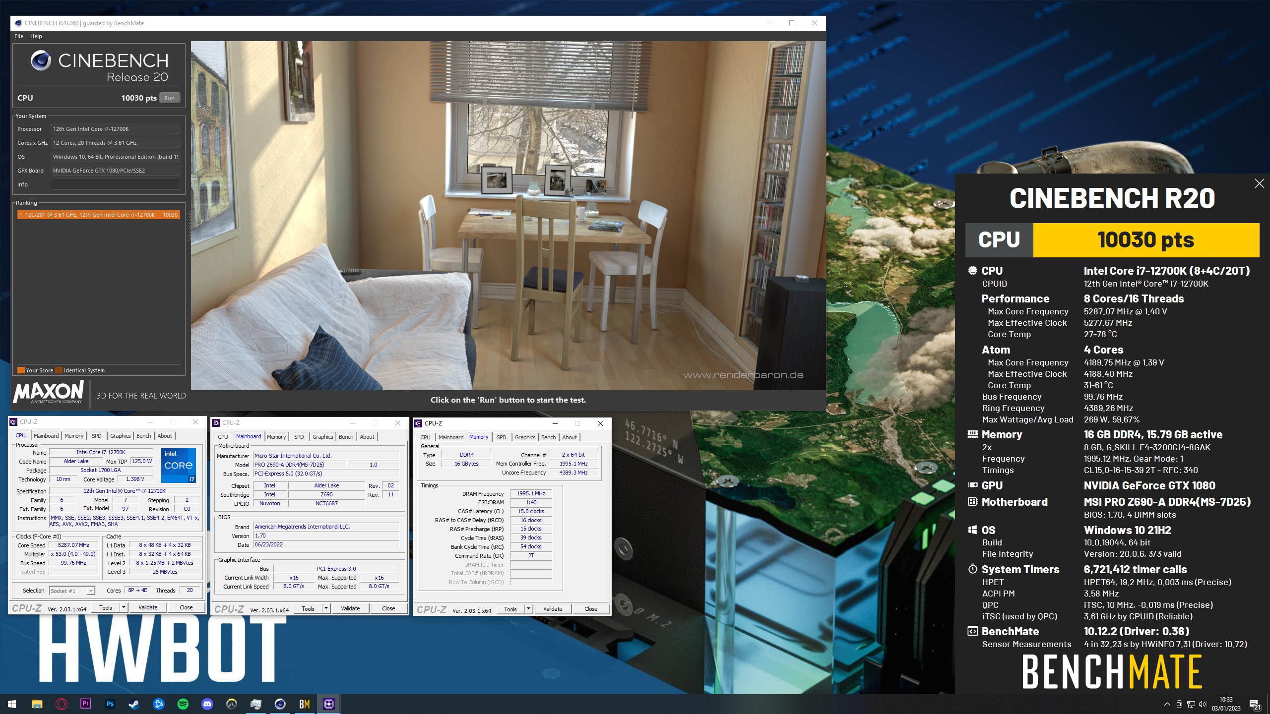Close the BenchMate result overlay with X
The height and width of the screenshot is (714, 1270).
(1259, 183)
